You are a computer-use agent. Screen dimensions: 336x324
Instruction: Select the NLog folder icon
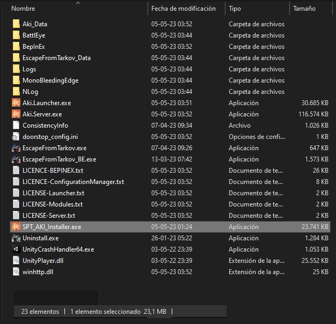point(16,92)
